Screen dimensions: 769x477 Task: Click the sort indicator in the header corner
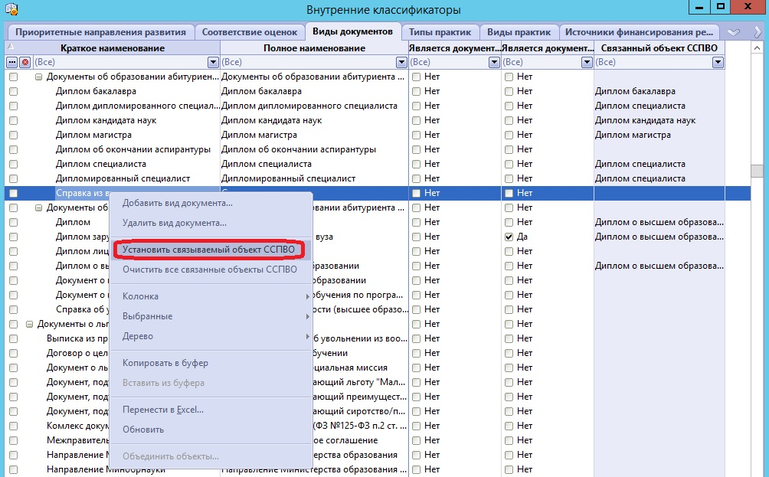pyautogui.click(x=10, y=47)
